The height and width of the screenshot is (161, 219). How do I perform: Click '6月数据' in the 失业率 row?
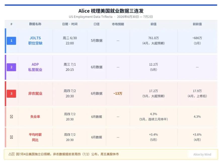96,117
